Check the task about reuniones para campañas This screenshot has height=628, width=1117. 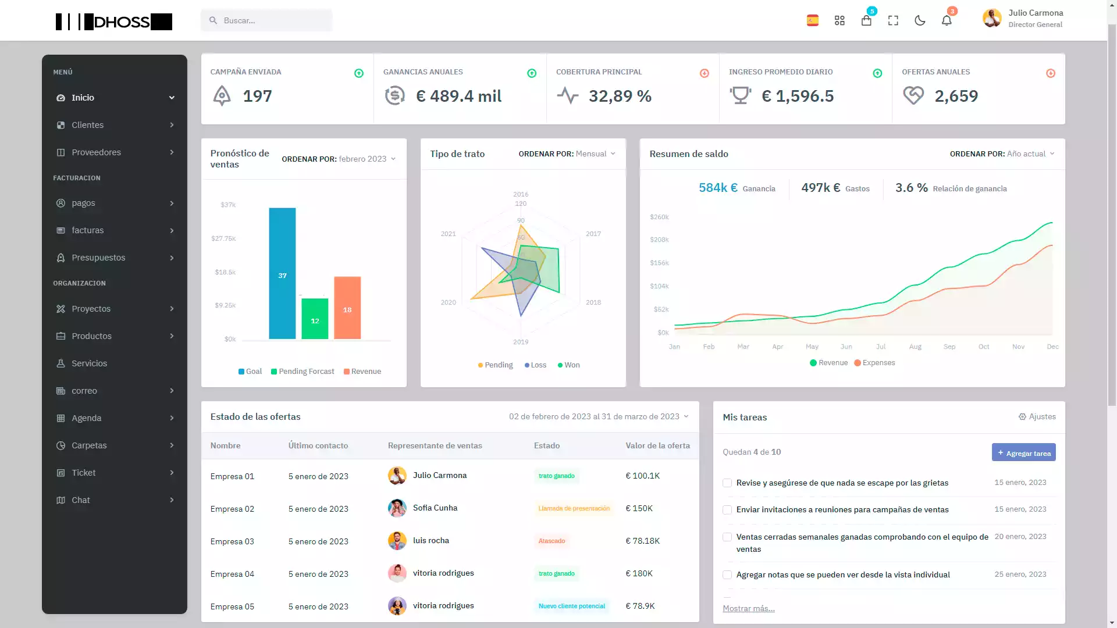[727, 510]
